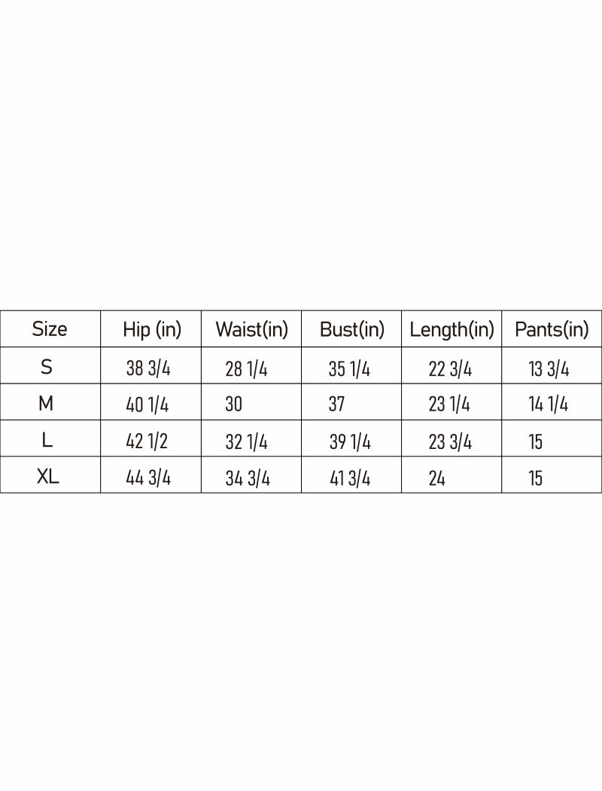
Task: Click the 40 1/4 hip value
Action: pyautogui.click(x=147, y=405)
